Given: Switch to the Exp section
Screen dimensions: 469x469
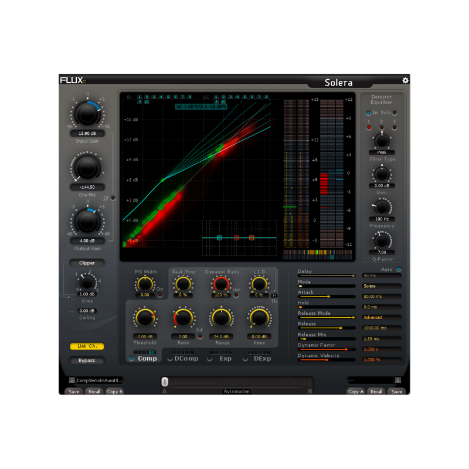Looking at the screenshot, I should point(225,358).
